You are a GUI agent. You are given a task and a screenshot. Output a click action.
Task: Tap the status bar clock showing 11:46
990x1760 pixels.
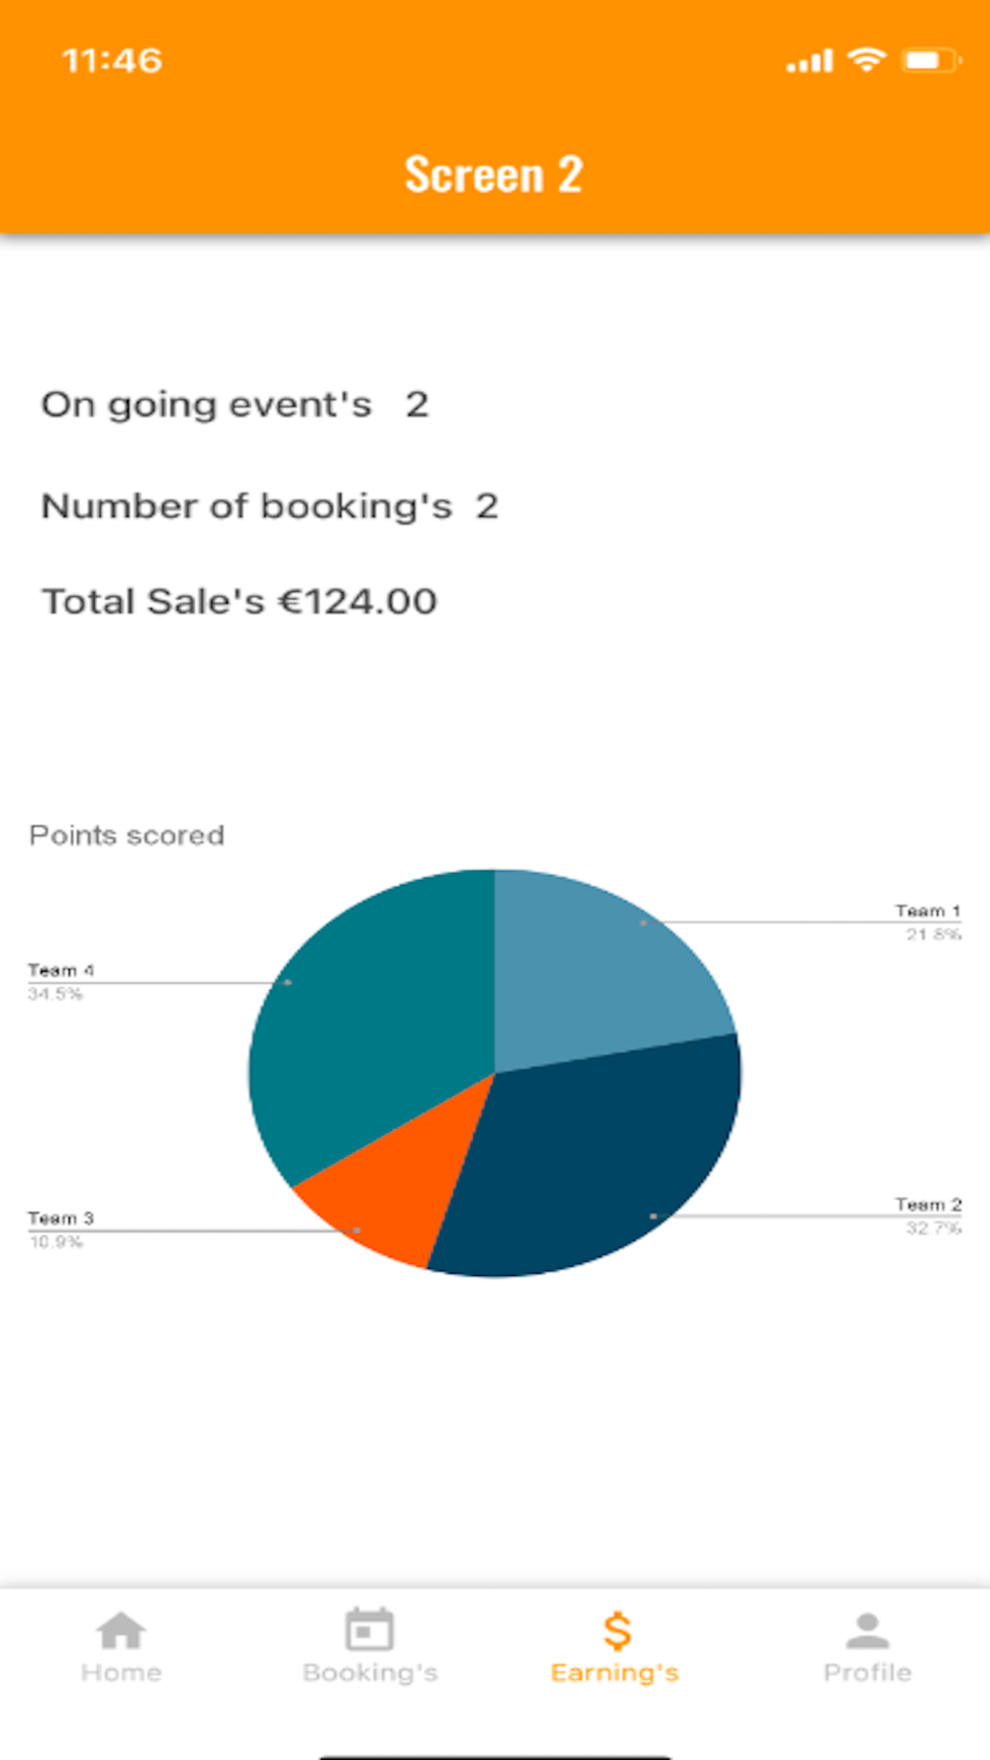click(x=112, y=60)
